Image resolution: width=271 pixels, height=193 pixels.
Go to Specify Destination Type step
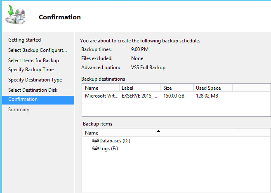pyautogui.click(x=35, y=80)
